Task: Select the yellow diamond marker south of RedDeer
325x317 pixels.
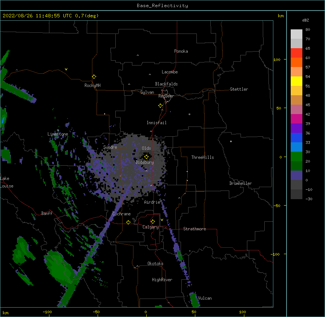Action: pyautogui.click(x=160, y=106)
